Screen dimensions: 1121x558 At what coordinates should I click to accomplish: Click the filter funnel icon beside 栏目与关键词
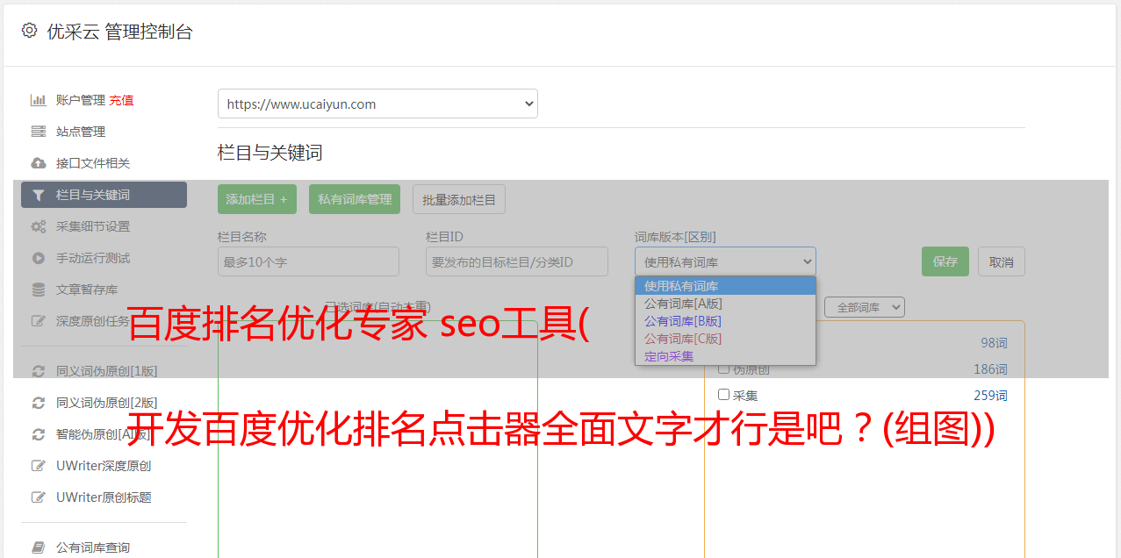[x=38, y=195]
